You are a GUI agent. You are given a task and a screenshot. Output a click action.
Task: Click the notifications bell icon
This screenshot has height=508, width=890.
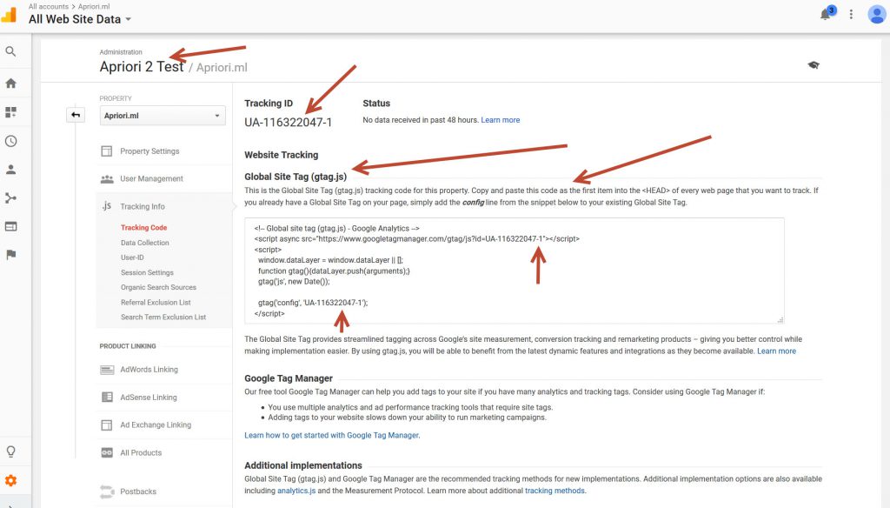[825, 15]
